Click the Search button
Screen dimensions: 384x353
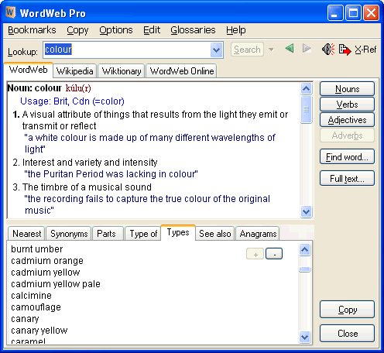(247, 50)
